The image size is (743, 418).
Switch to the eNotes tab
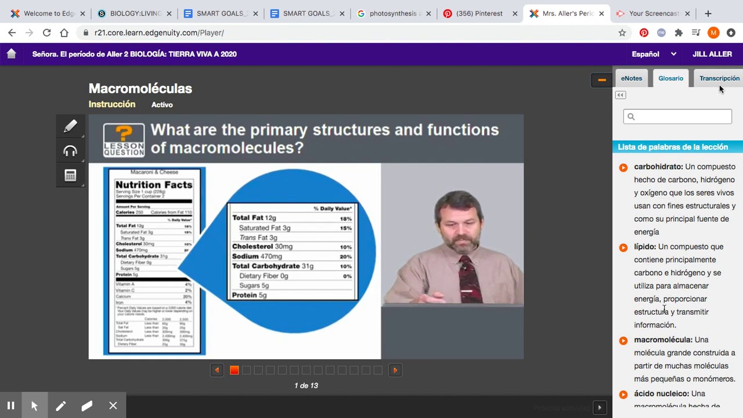click(x=632, y=78)
